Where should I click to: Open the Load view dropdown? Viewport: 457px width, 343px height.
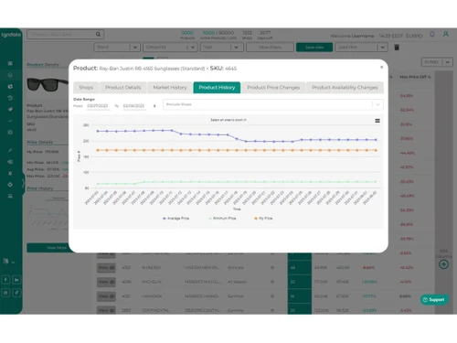coord(361,48)
